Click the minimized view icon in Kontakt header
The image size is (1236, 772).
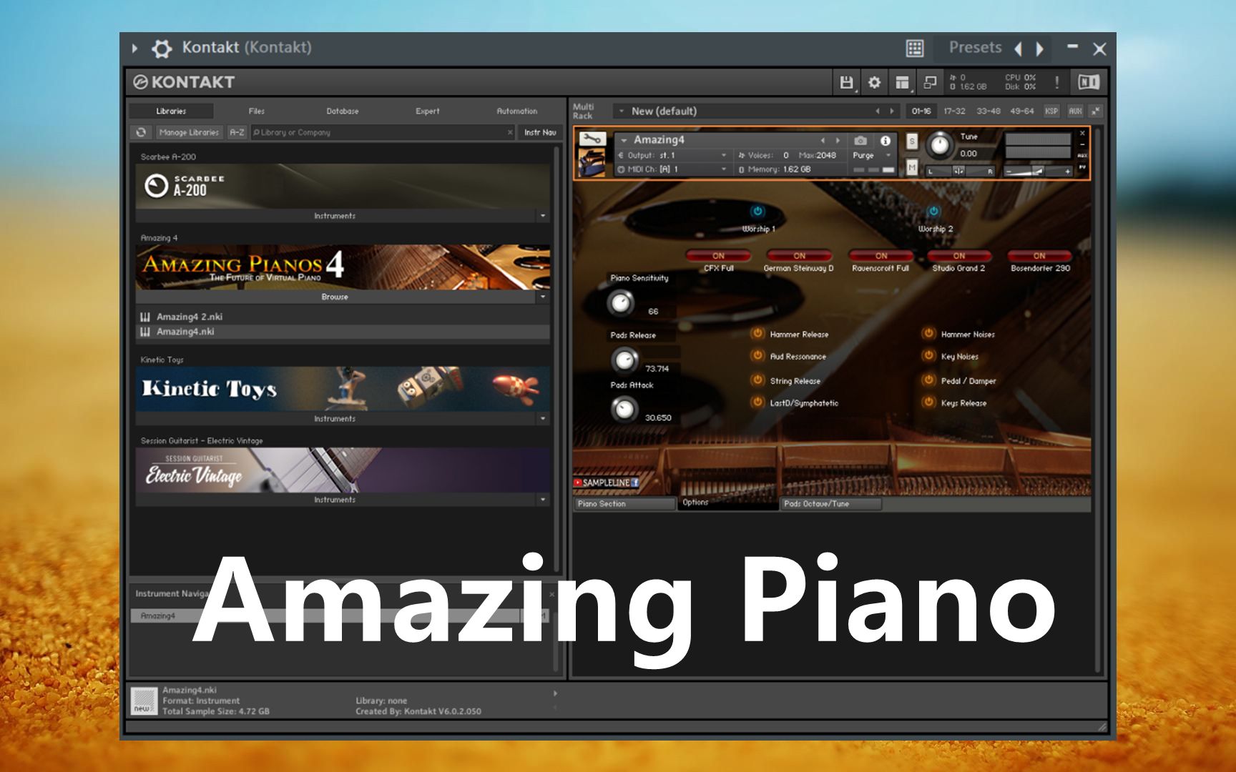pyautogui.click(x=930, y=83)
